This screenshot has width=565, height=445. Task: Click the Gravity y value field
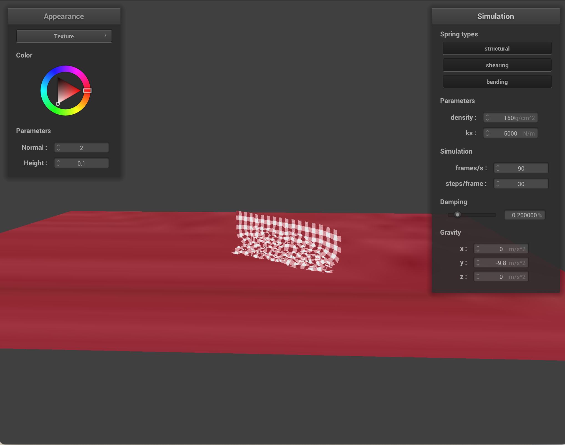click(501, 262)
